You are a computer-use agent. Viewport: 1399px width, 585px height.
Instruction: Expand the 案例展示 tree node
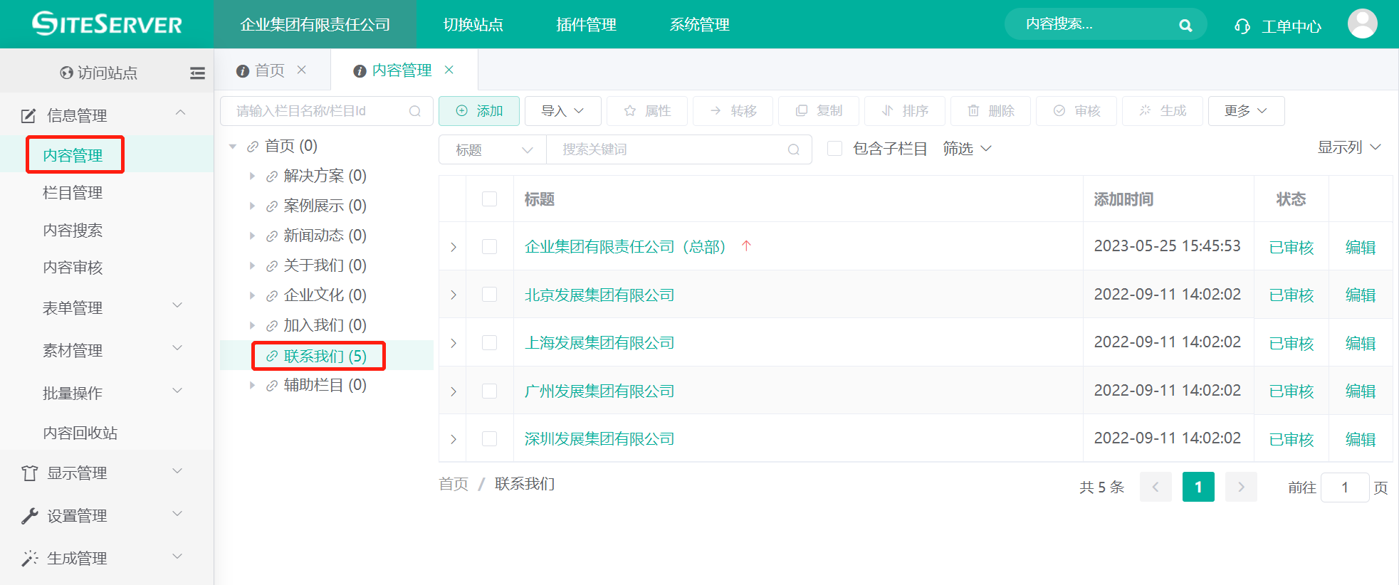click(x=252, y=206)
